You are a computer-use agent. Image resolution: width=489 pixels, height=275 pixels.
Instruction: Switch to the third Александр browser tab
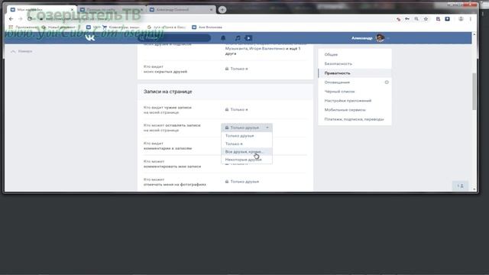tap(181, 10)
